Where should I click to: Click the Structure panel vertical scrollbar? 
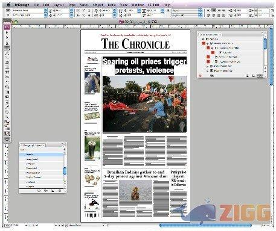click(265, 44)
